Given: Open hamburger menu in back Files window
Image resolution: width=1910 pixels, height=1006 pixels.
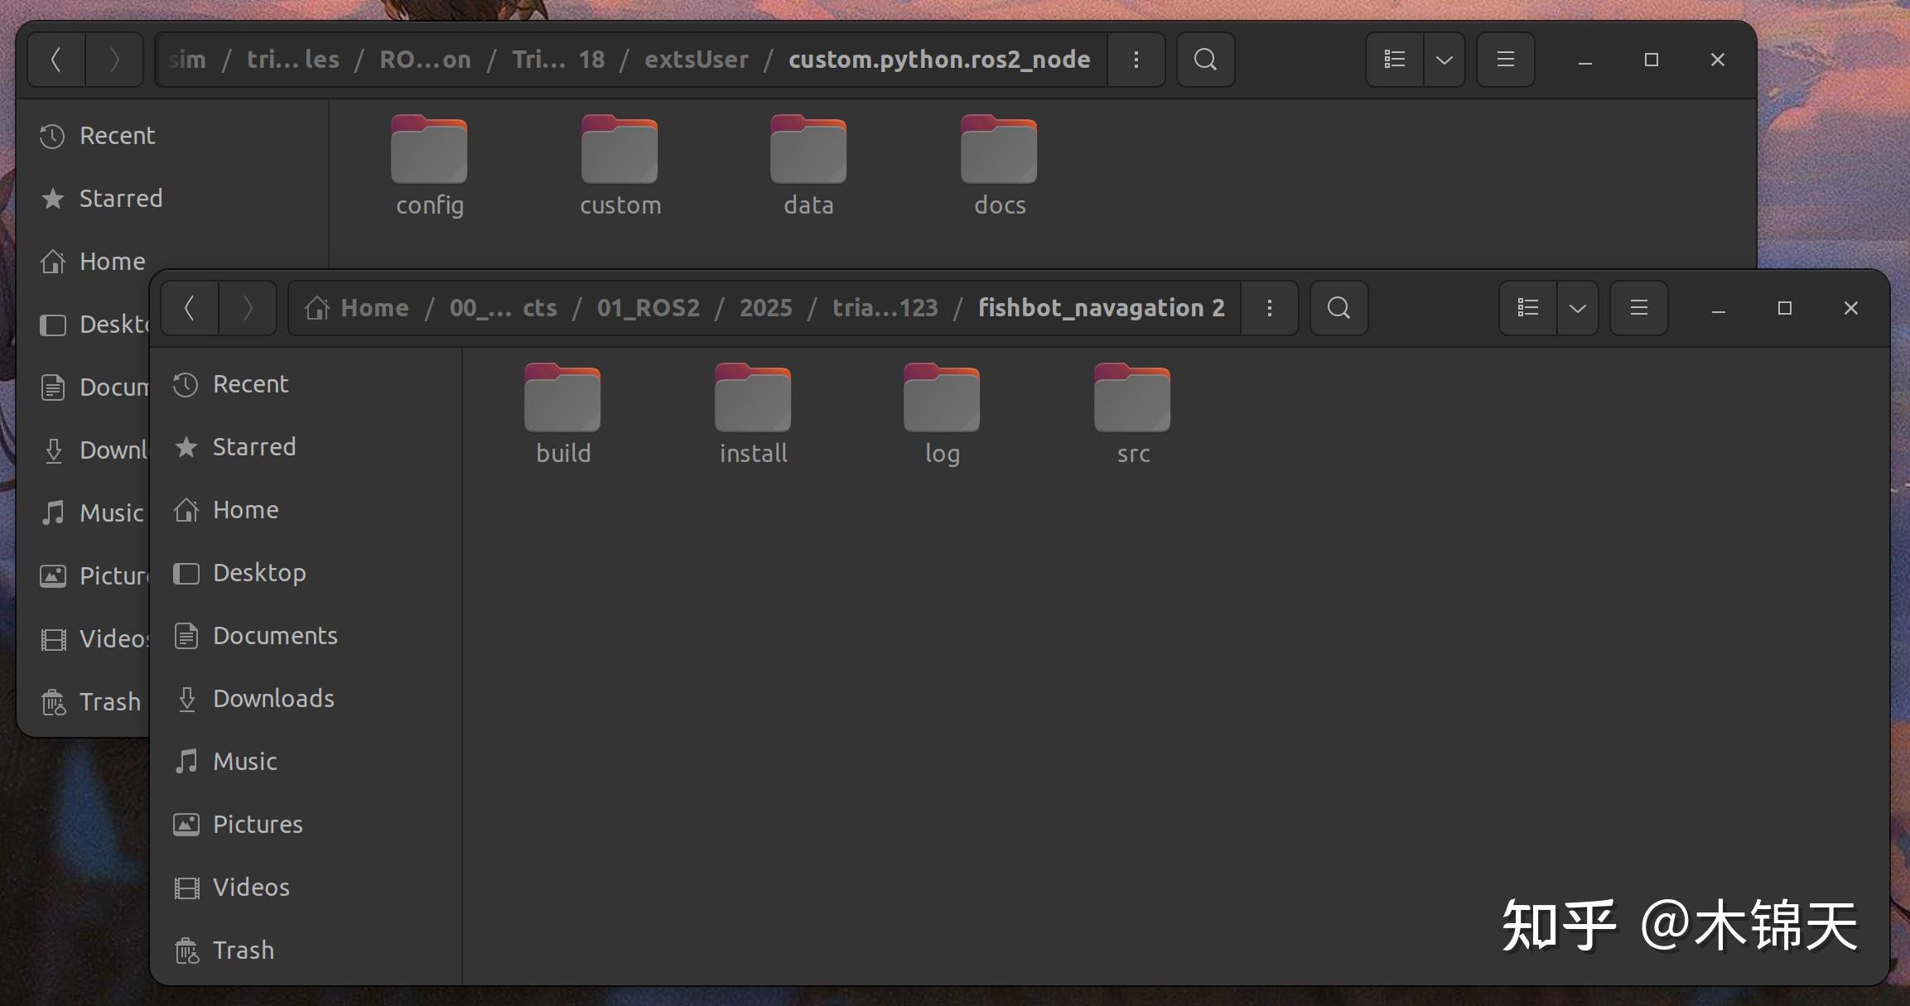Looking at the screenshot, I should tap(1506, 60).
